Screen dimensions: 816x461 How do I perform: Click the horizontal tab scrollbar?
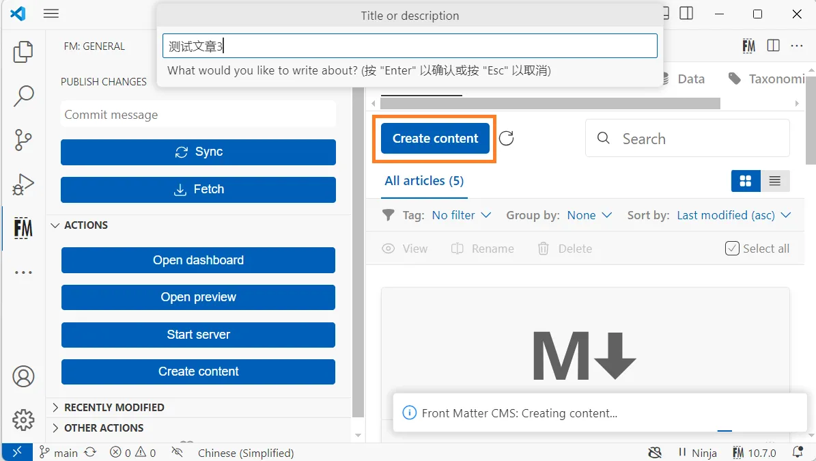coord(549,104)
